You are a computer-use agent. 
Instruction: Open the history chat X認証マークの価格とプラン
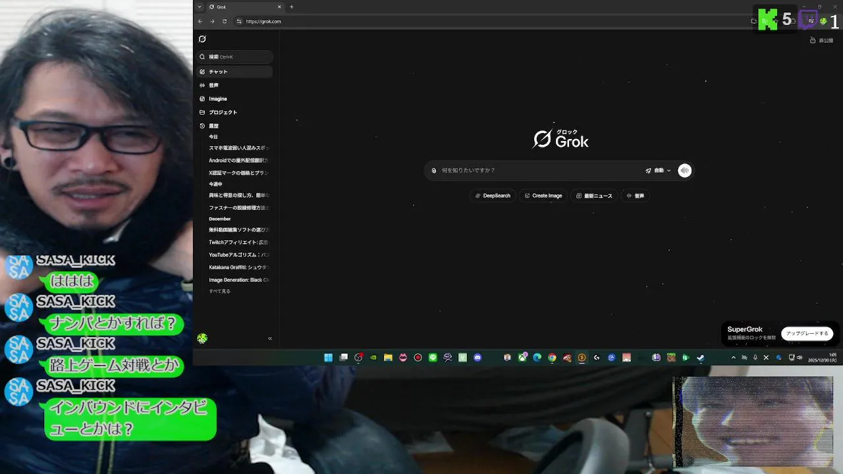pos(239,173)
